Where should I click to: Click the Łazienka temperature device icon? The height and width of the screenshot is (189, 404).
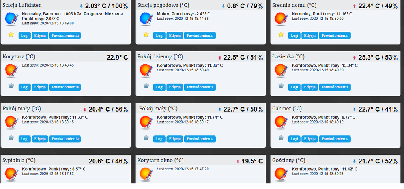(281, 71)
